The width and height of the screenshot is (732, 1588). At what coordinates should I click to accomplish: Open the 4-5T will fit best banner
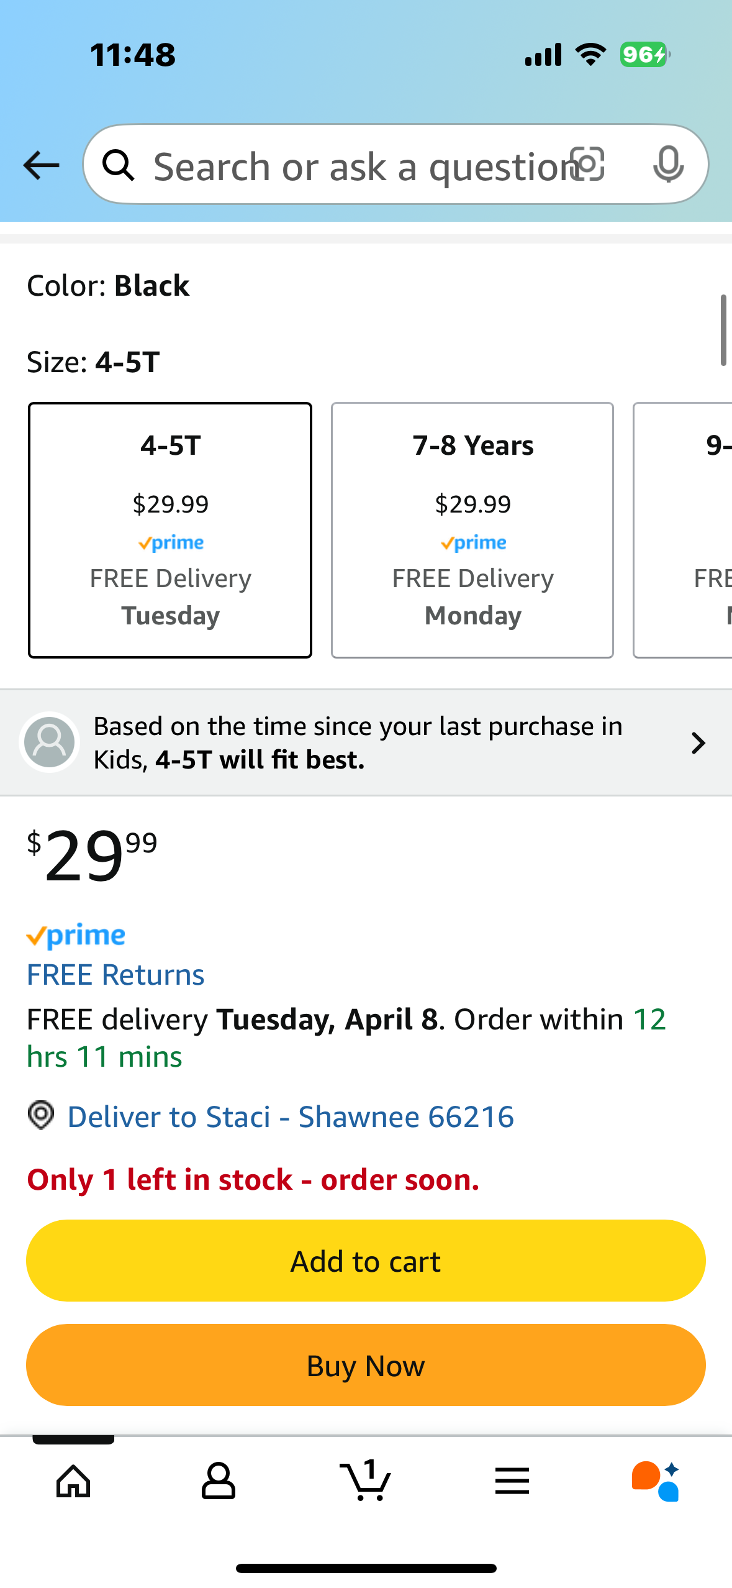(366, 742)
